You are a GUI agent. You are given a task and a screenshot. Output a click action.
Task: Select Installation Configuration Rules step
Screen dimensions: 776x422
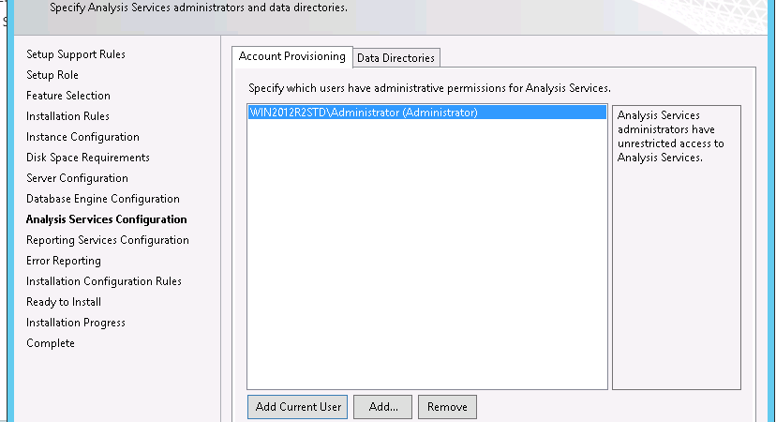click(104, 281)
